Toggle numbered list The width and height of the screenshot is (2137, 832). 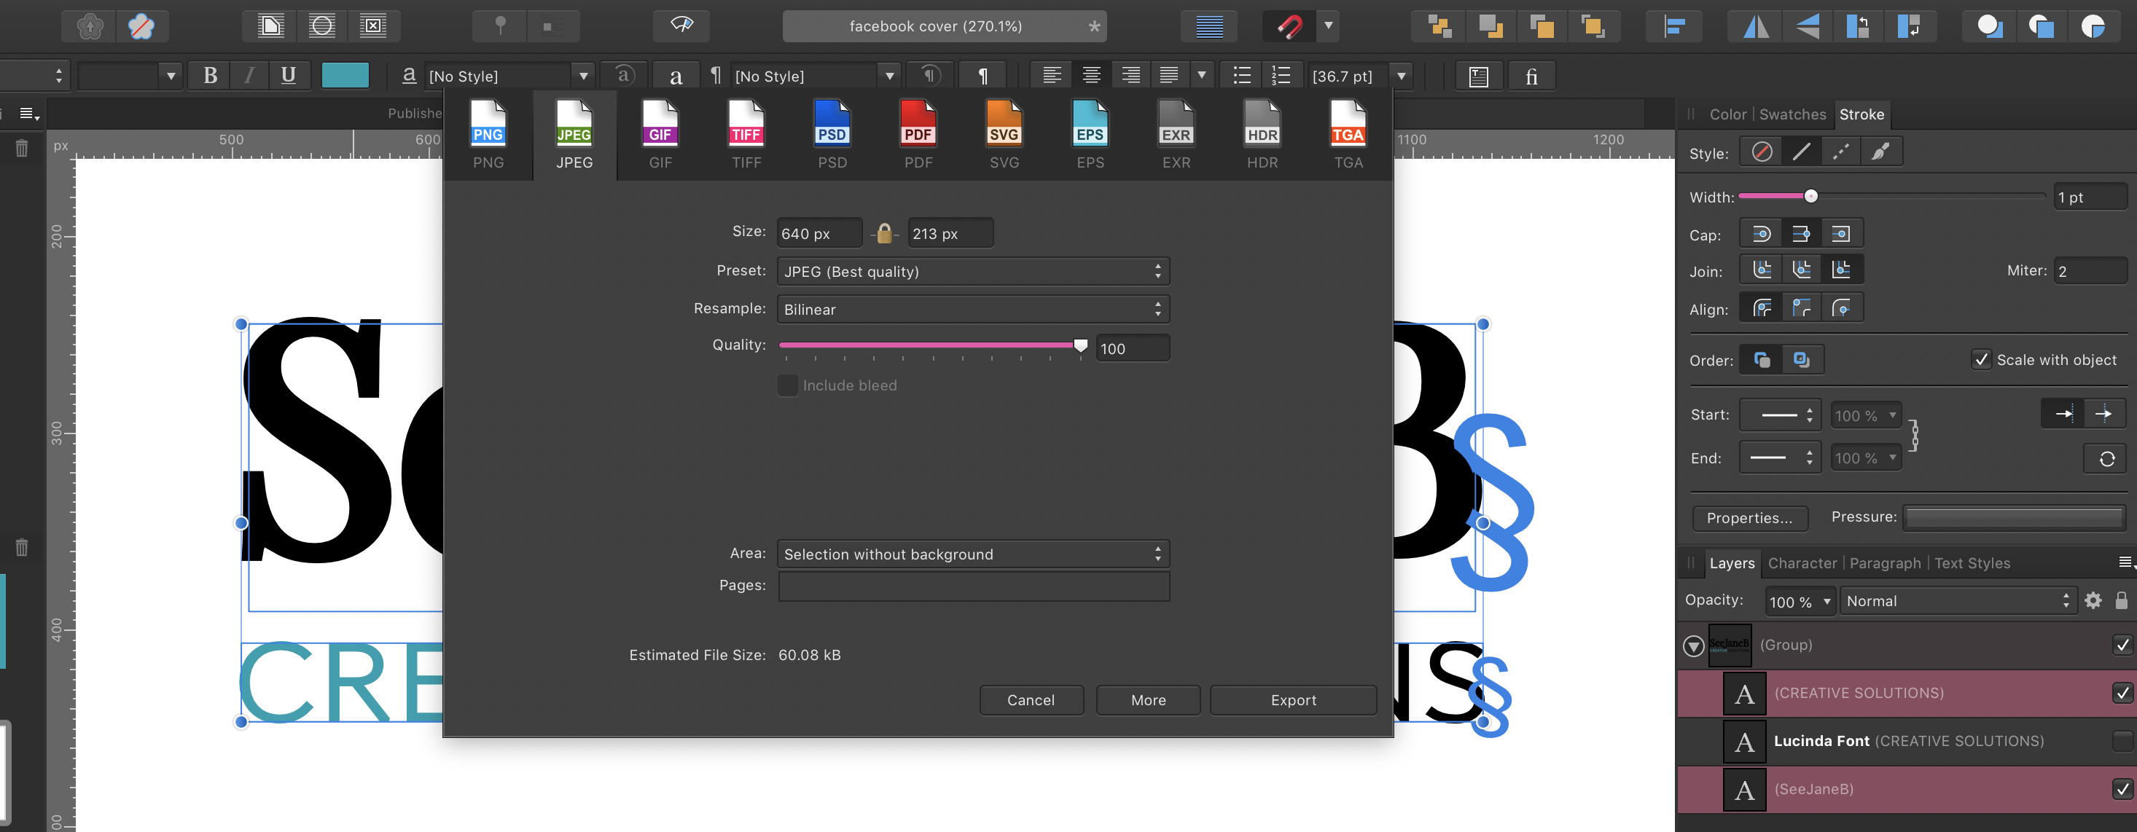pos(1281,76)
